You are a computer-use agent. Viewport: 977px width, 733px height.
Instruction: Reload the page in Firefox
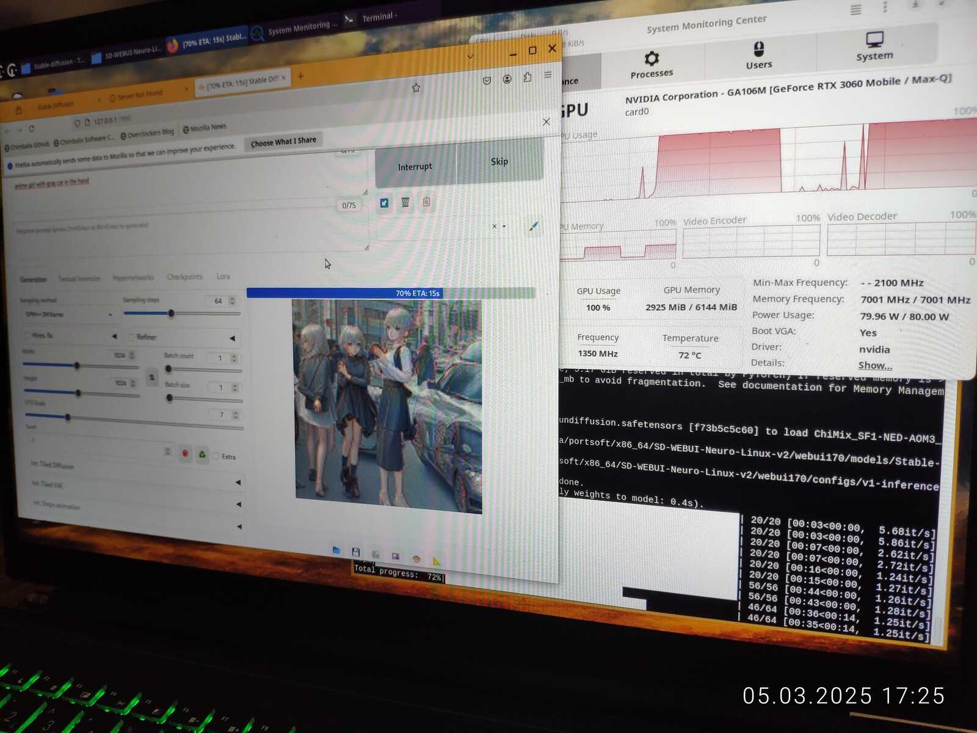(x=32, y=129)
